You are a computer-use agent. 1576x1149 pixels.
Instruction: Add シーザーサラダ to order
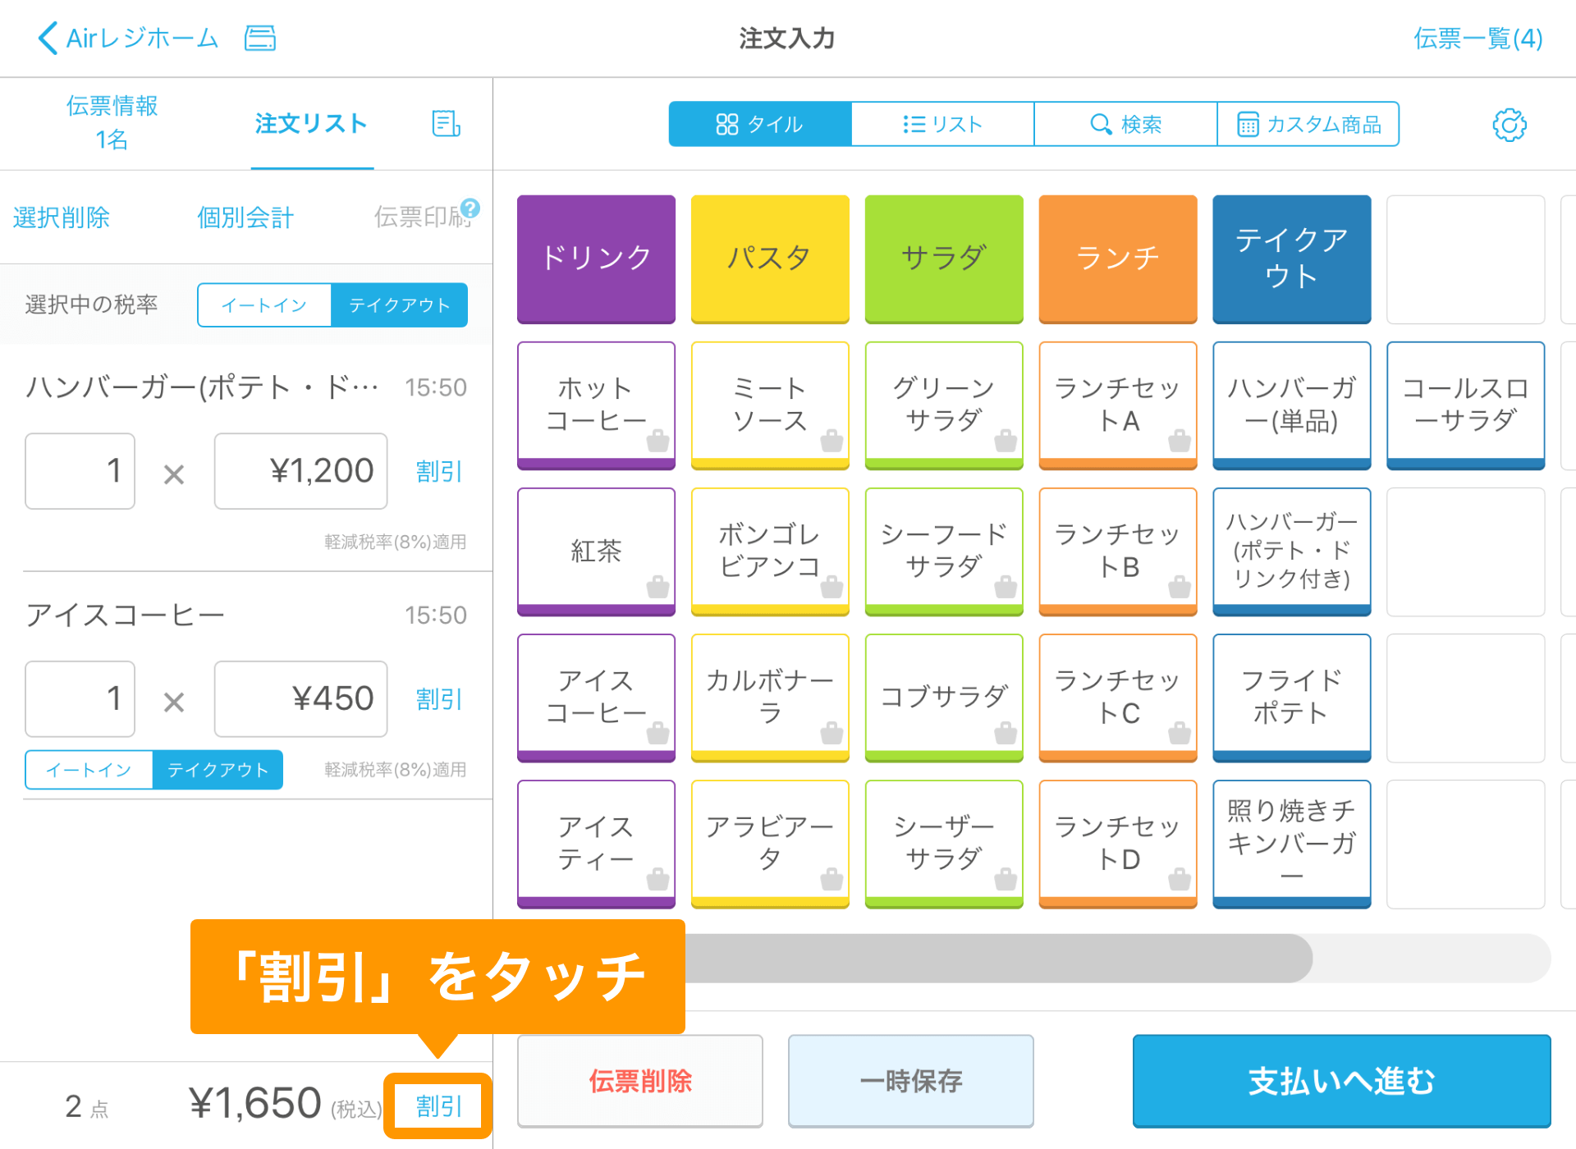[944, 844]
